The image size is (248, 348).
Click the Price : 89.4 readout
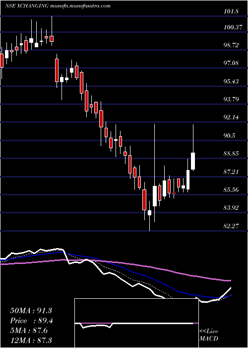coord(31,321)
